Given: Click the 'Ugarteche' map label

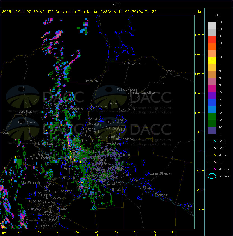Looking at the screenshot, I should click(x=69, y=178).
